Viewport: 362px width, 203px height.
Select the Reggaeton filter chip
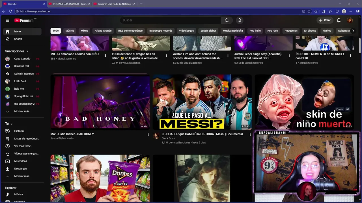point(291,31)
